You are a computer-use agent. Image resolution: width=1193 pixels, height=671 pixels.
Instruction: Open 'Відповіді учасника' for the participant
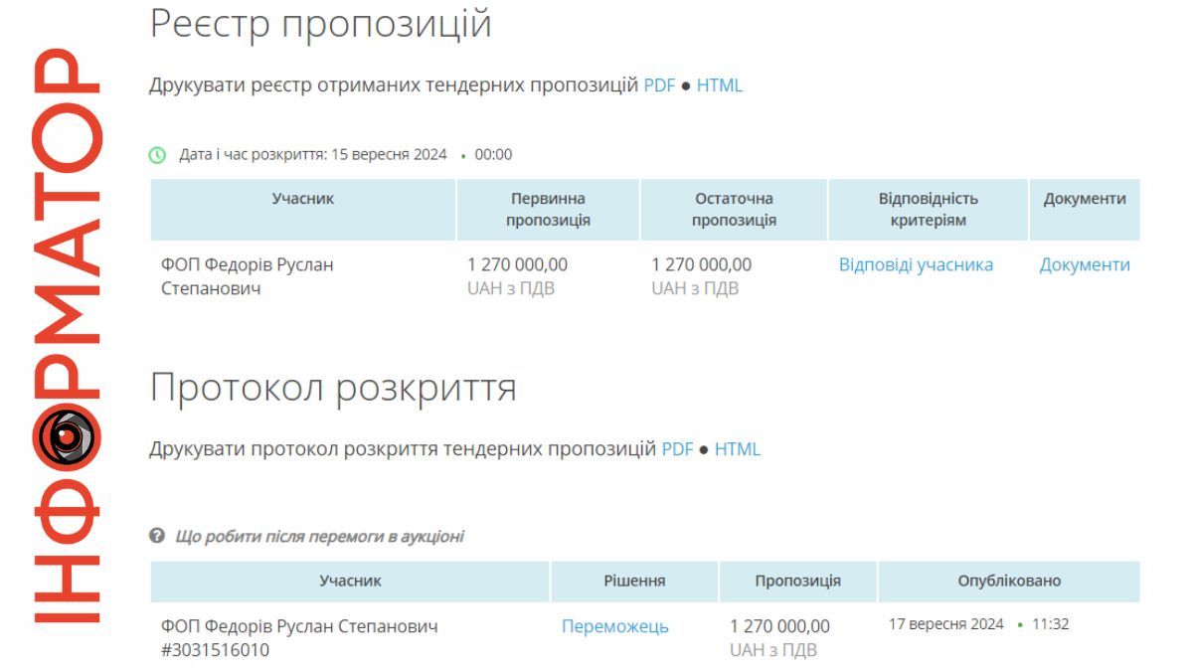916,264
